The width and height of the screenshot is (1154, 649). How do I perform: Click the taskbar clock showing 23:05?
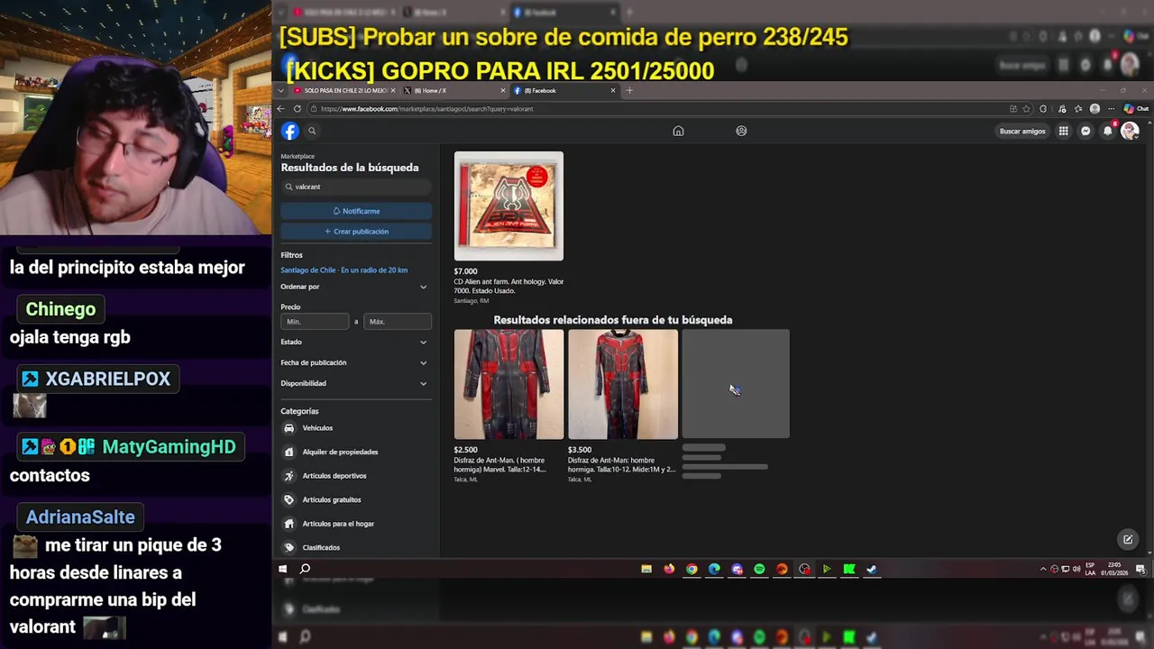(1115, 569)
